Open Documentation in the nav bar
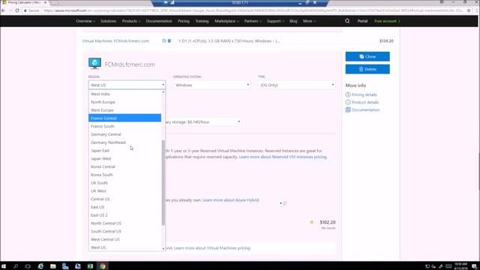The height and width of the screenshot is (270, 480). coord(159,21)
